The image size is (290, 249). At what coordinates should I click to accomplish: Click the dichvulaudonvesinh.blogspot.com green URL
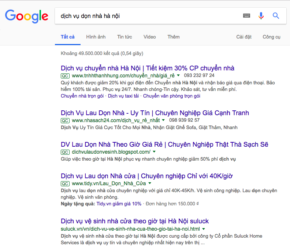point(111,152)
